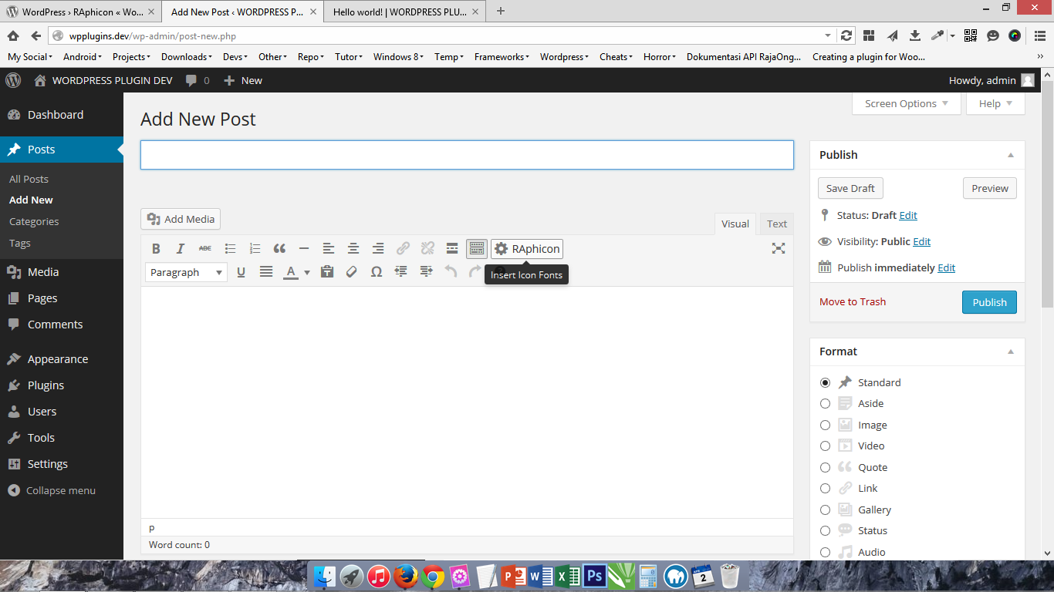Screen dimensions: 1054x592
Task: Open the Dashboard menu item
Action: 62,115
